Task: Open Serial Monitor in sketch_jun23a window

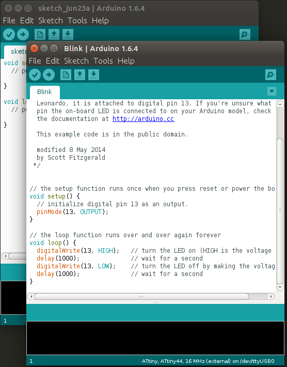Action: point(245,35)
